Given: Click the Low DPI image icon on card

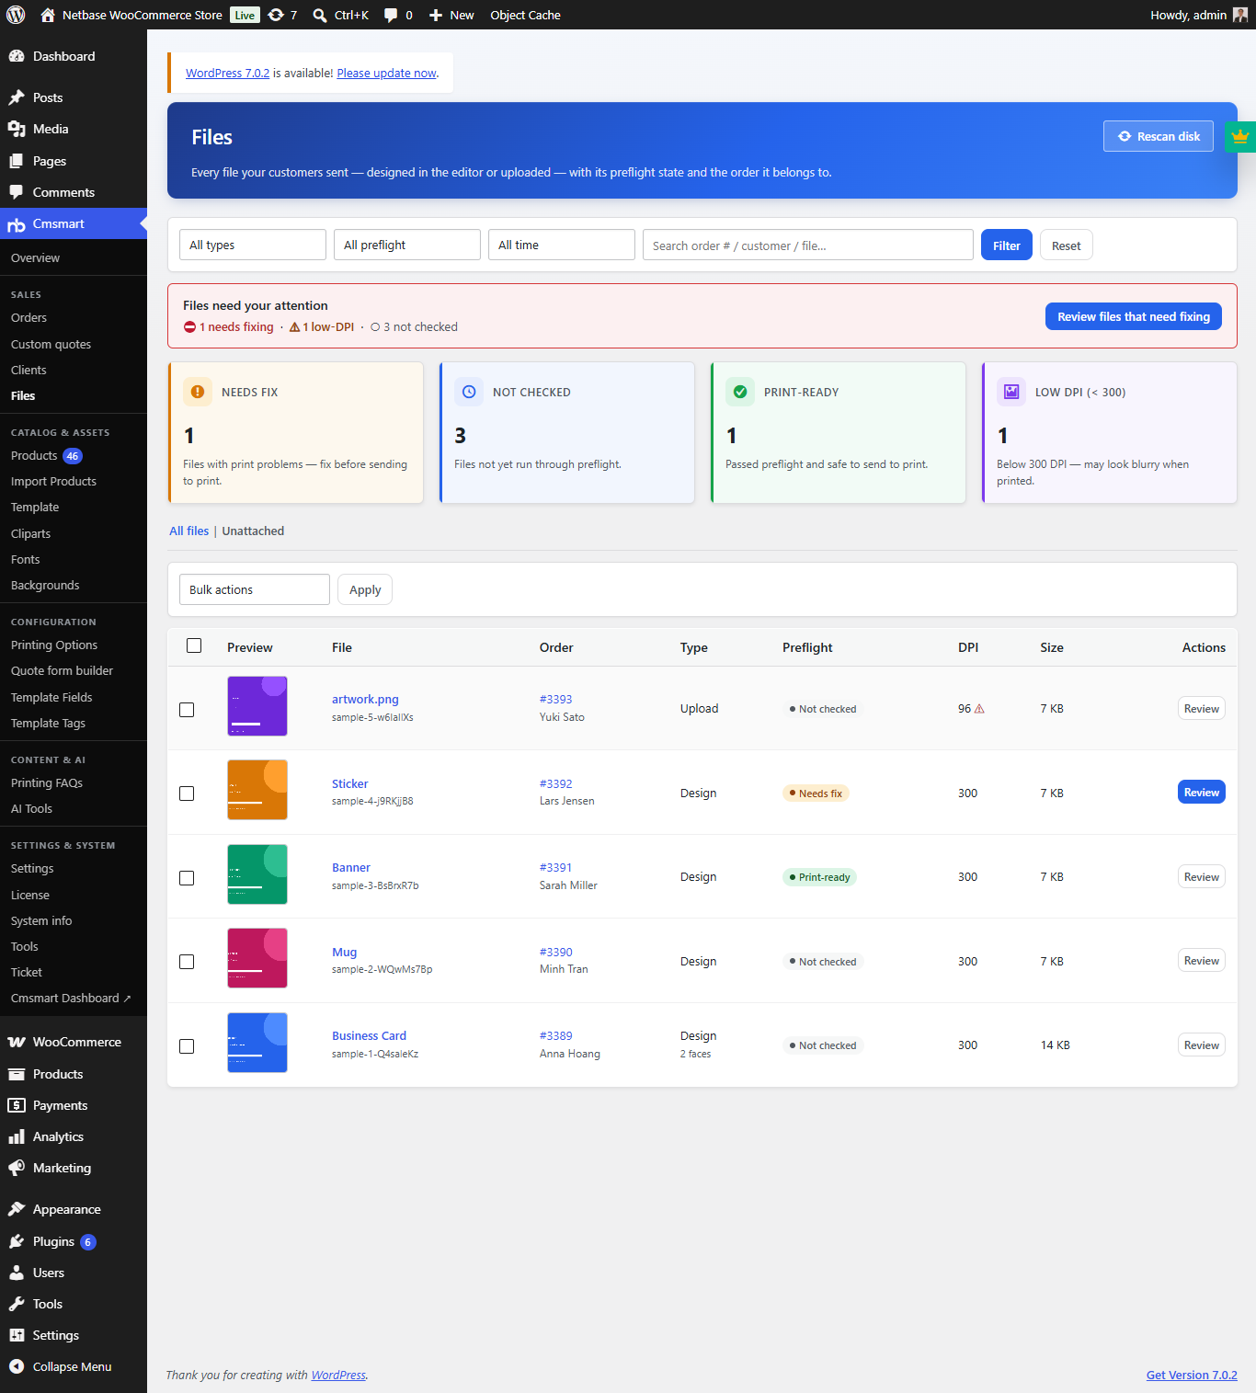Looking at the screenshot, I should click(x=1011, y=392).
